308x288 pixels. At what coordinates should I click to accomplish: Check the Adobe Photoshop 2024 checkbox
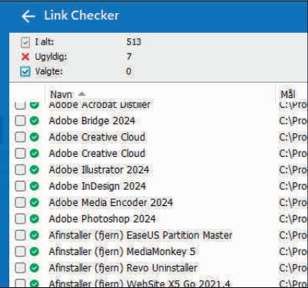point(20,219)
